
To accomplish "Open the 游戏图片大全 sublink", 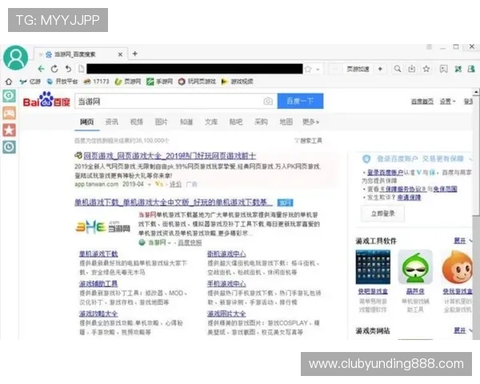I will click(x=226, y=314).
